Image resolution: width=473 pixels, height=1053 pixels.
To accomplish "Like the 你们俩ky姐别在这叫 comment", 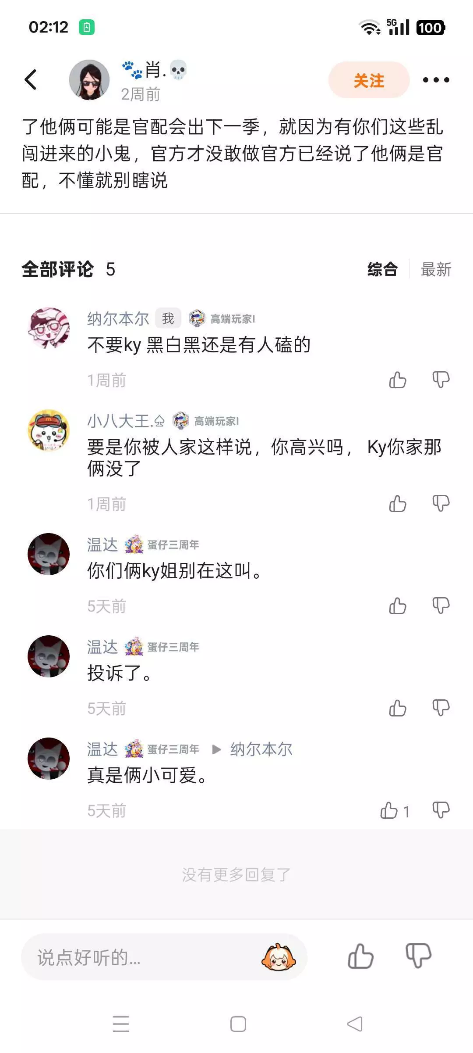I will (398, 606).
